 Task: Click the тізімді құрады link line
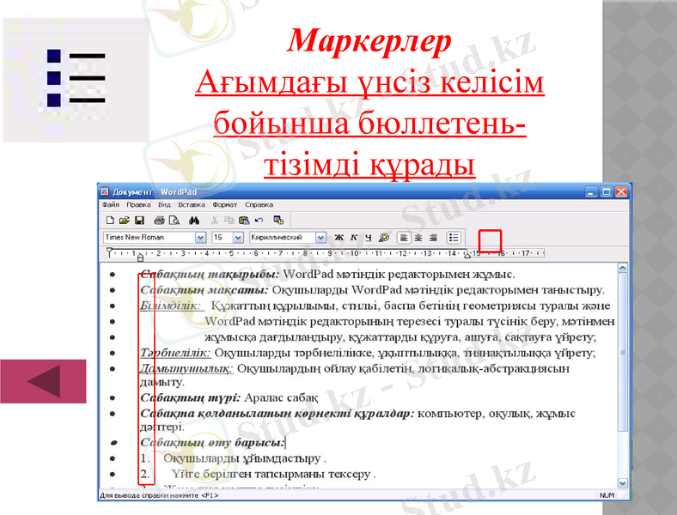pos(369,165)
